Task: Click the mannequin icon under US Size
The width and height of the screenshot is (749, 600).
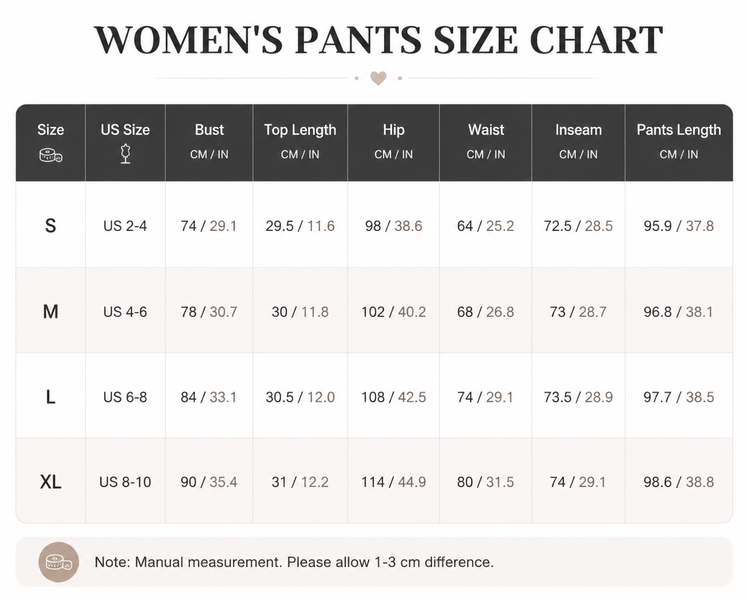Action: tap(126, 153)
